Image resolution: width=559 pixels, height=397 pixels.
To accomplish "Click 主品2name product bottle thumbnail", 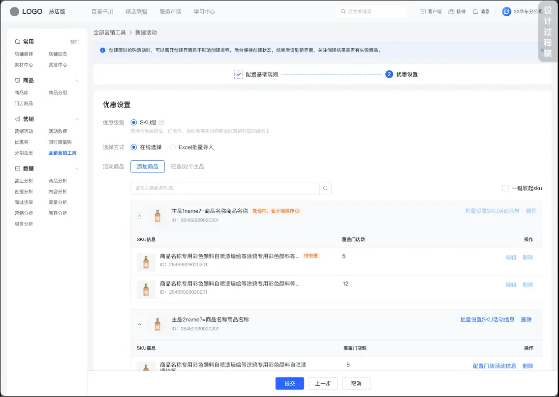I will (157, 324).
